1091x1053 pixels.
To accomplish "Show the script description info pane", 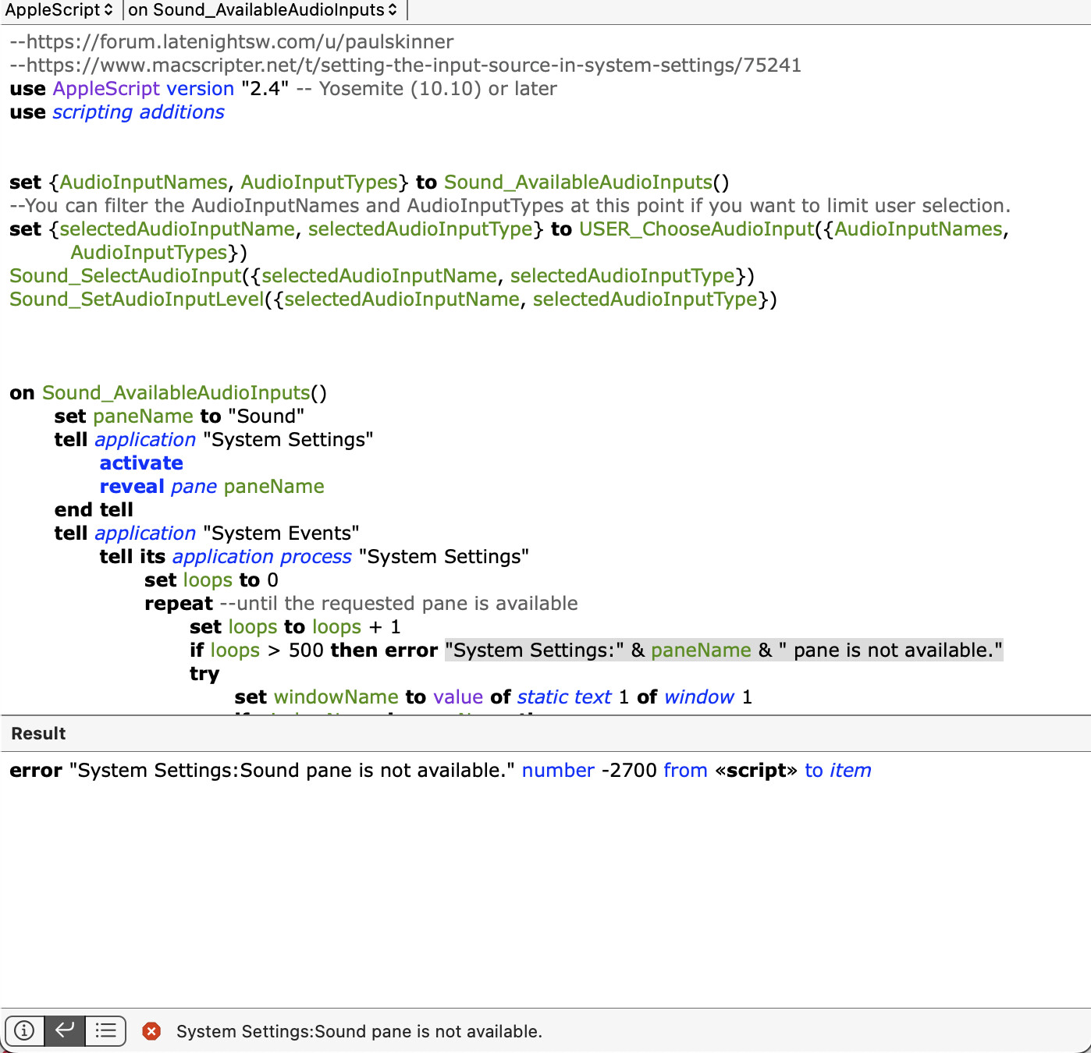I will [x=25, y=1030].
